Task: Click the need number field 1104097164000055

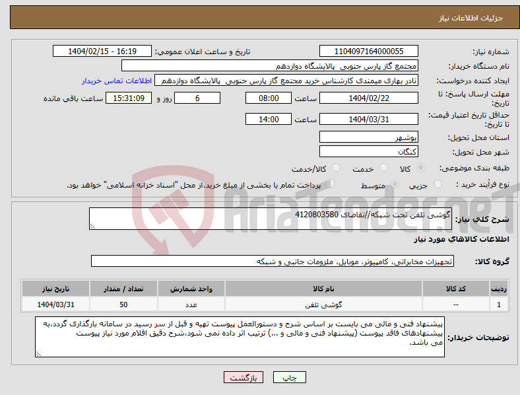Action: click(x=368, y=51)
